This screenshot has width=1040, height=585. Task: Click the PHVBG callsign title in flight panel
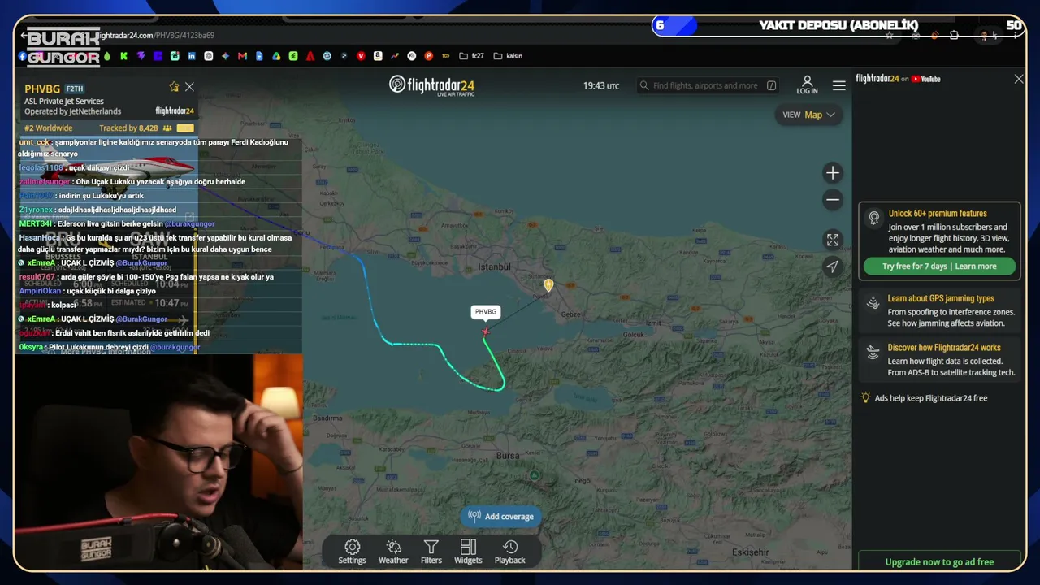(42, 89)
